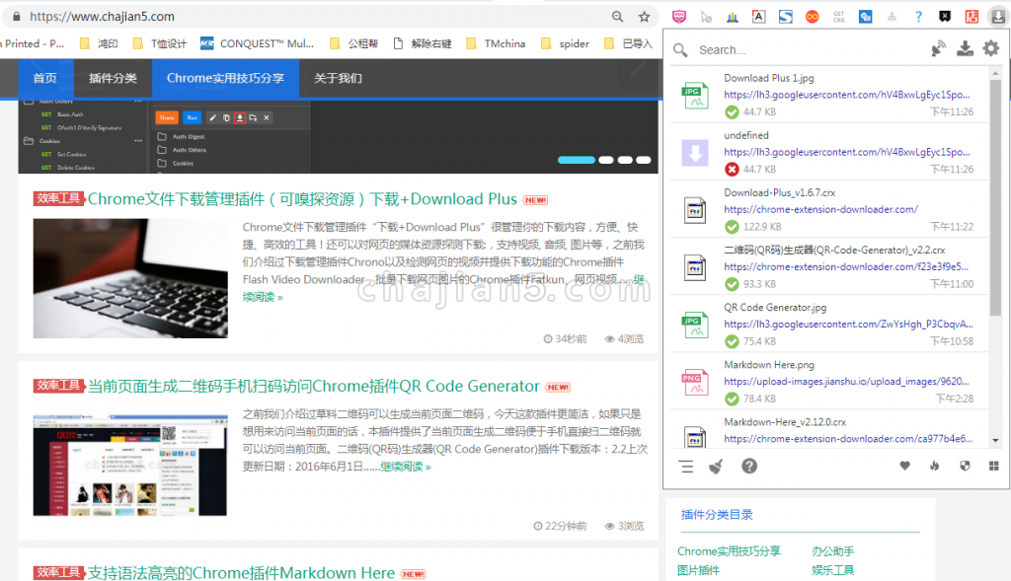The width and height of the screenshot is (1011, 581).
Task: Click the flame icon in the popup footer
Action: click(x=935, y=466)
